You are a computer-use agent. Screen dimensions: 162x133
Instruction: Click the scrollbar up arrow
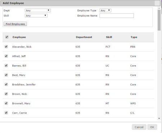click(x=159, y=8)
